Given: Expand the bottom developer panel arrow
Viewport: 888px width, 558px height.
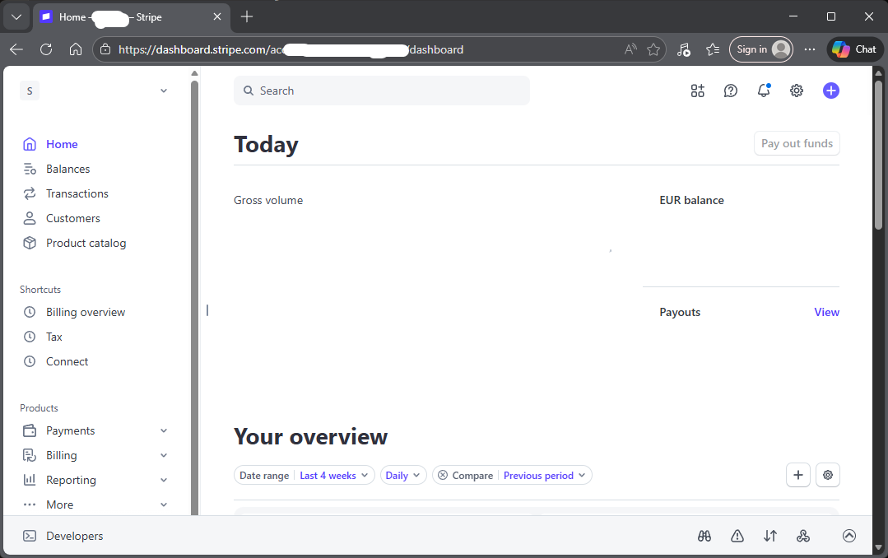Looking at the screenshot, I should (x=849, y=536).
